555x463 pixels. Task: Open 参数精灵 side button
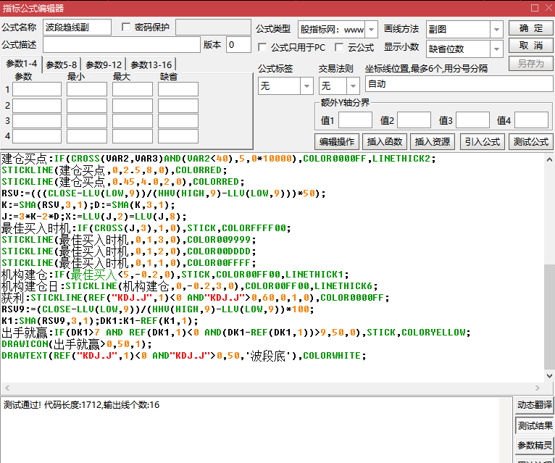point(535,446)
